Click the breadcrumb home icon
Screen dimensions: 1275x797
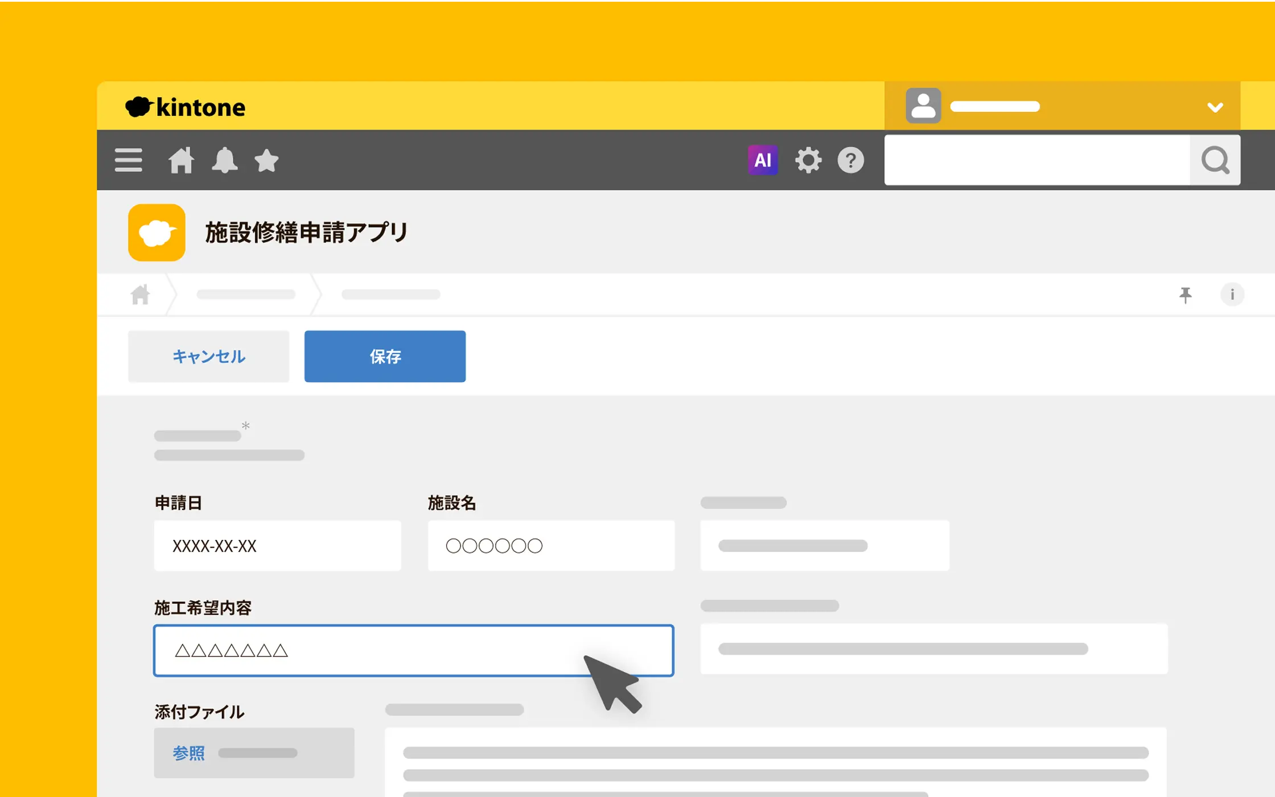pos(140,295)
